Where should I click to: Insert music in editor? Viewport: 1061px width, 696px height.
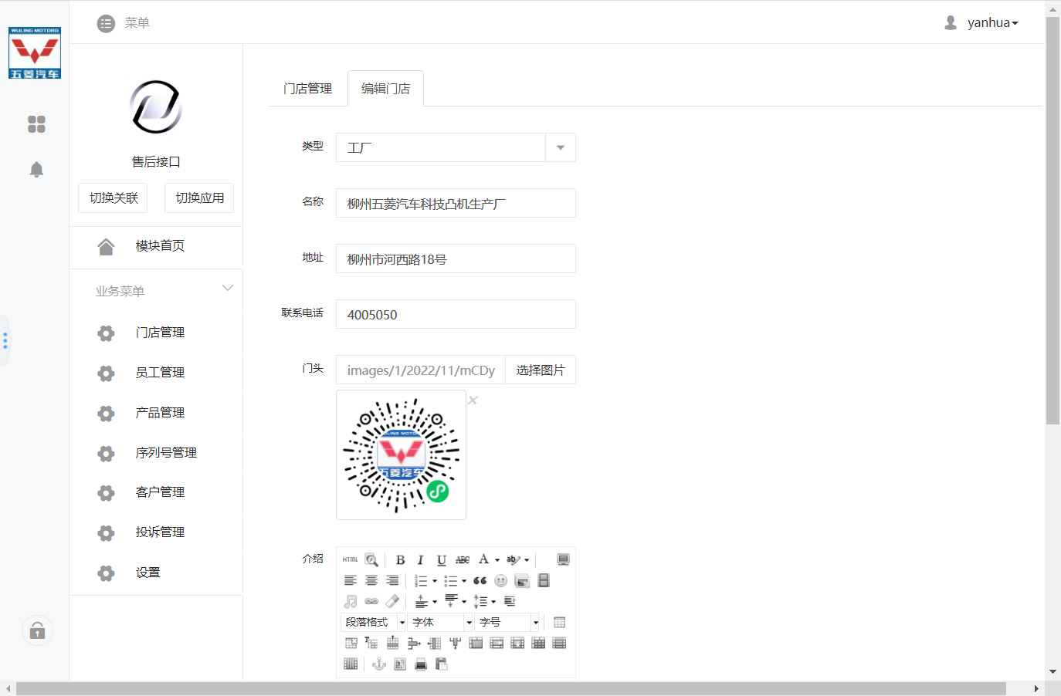pyautogui.click(x=350, y=601)
